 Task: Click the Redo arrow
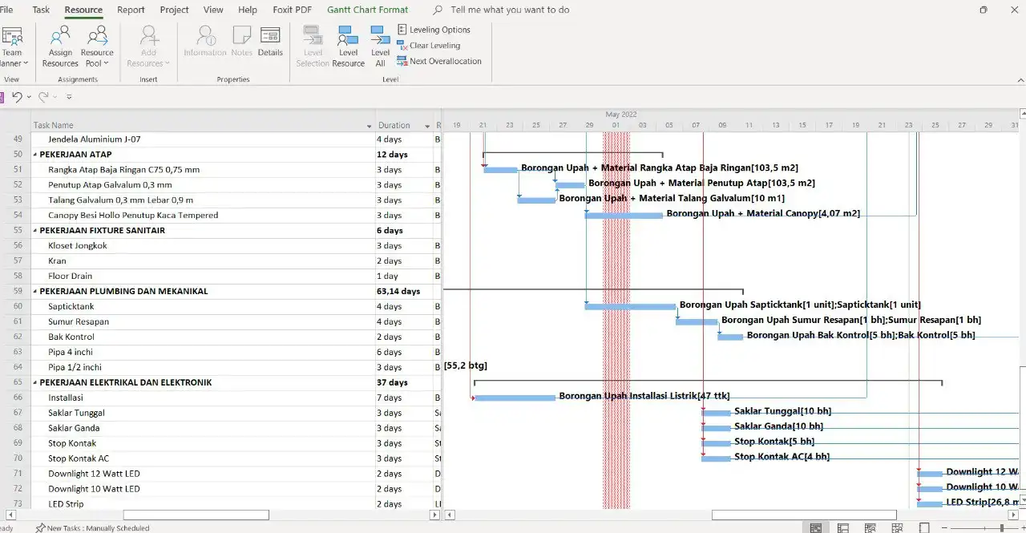click(43, 97)
